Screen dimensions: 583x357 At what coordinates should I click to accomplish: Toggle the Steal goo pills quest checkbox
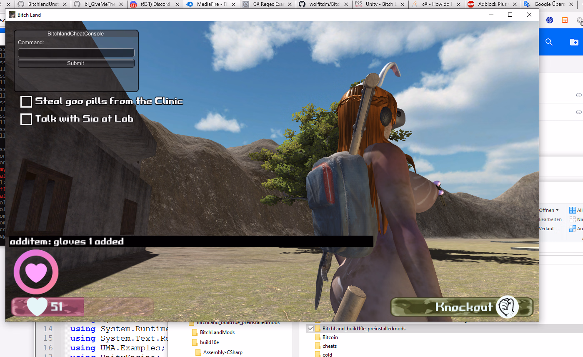(x=26, y=101)
